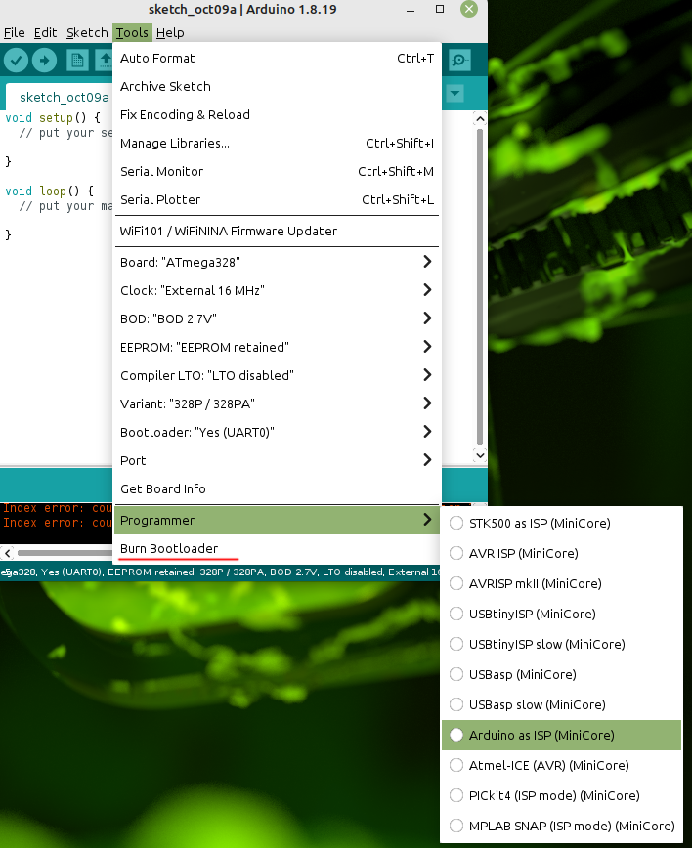Open WiFi101 / WiFiNINA Firmware Updater
Viewport: 692px width, 848px height.
(x=277, y=231)
